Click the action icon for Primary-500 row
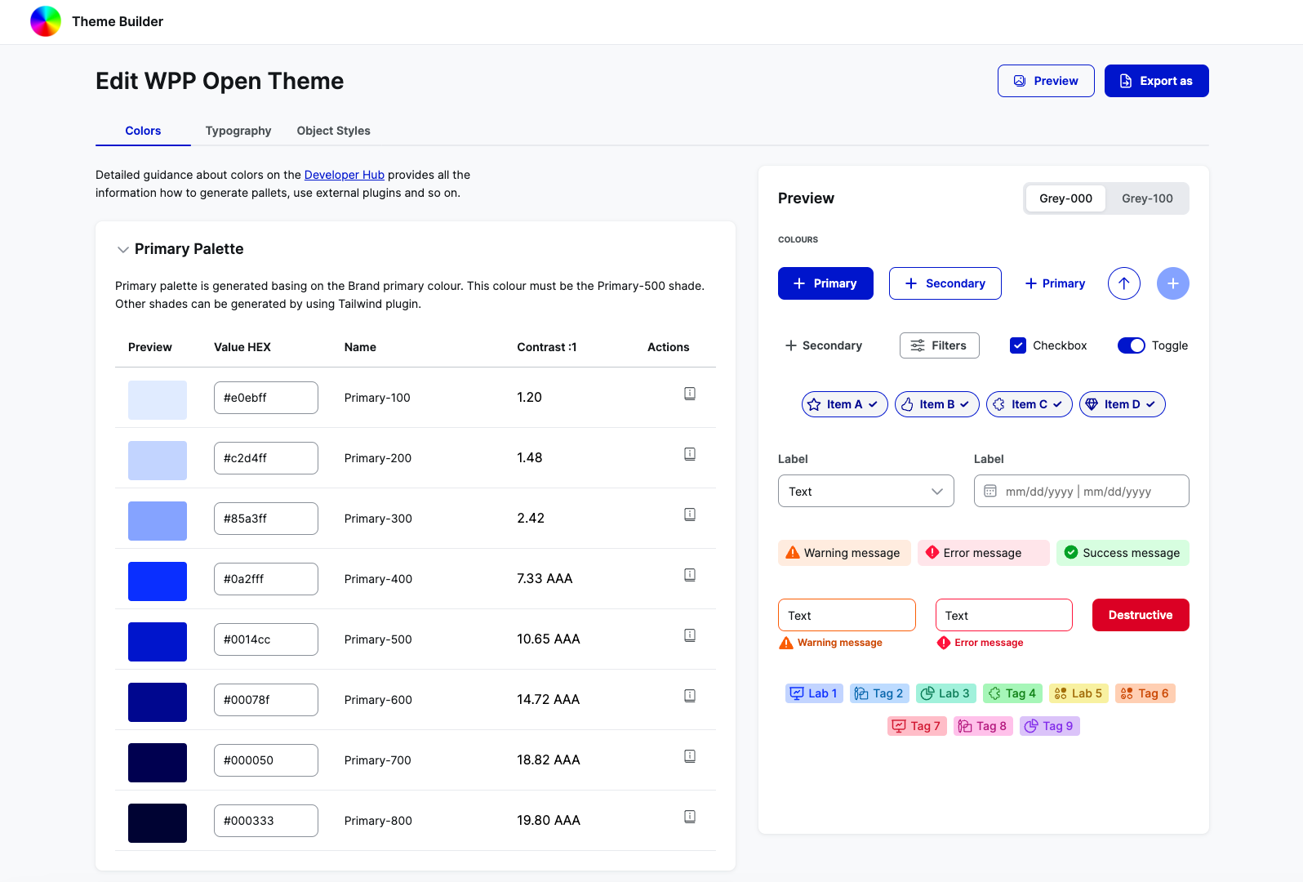 click(x=689, y=635)
